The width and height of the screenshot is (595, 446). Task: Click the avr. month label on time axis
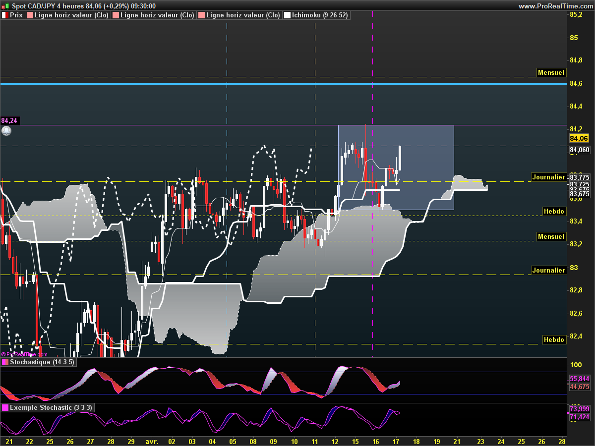click(151, 441)
